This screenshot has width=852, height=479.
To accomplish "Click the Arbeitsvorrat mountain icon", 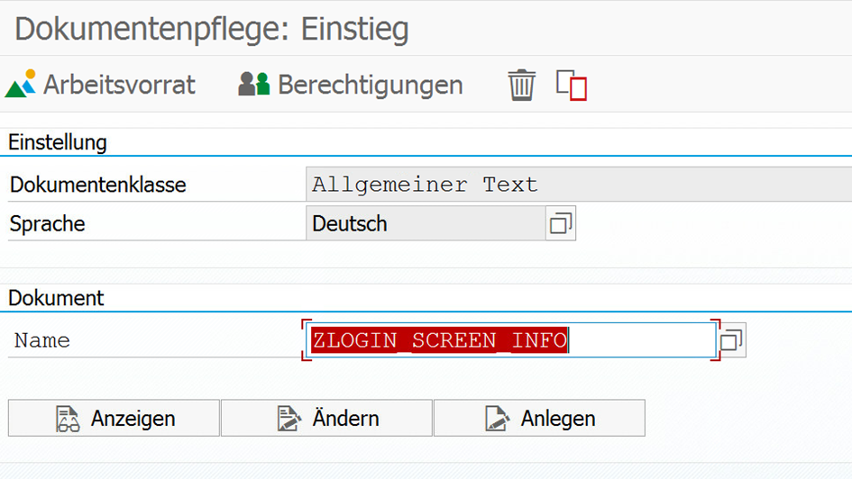I will click(x=21, y=85).
